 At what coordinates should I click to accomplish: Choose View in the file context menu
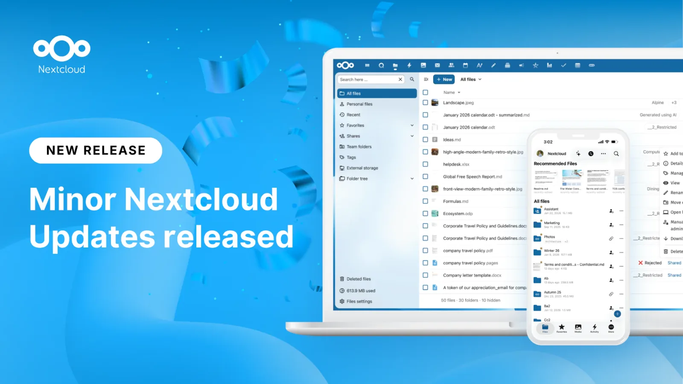click(x=672, y=183)
